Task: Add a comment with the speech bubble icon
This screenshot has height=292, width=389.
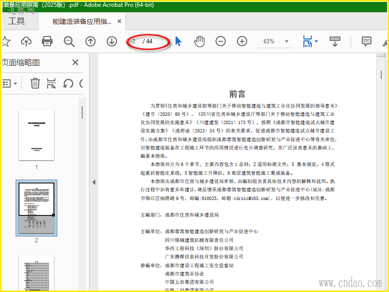Action: (x=367, y=41)
